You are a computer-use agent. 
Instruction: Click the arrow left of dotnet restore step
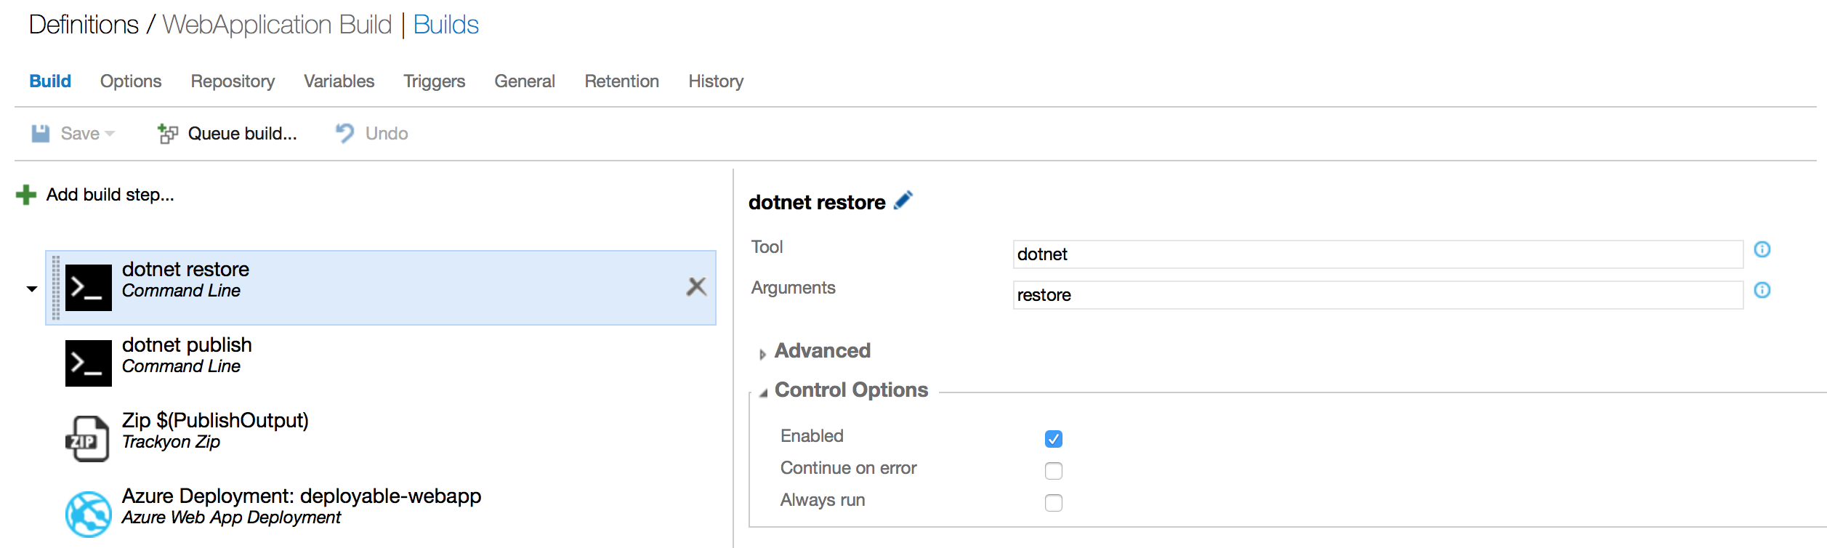click(32, 289)
